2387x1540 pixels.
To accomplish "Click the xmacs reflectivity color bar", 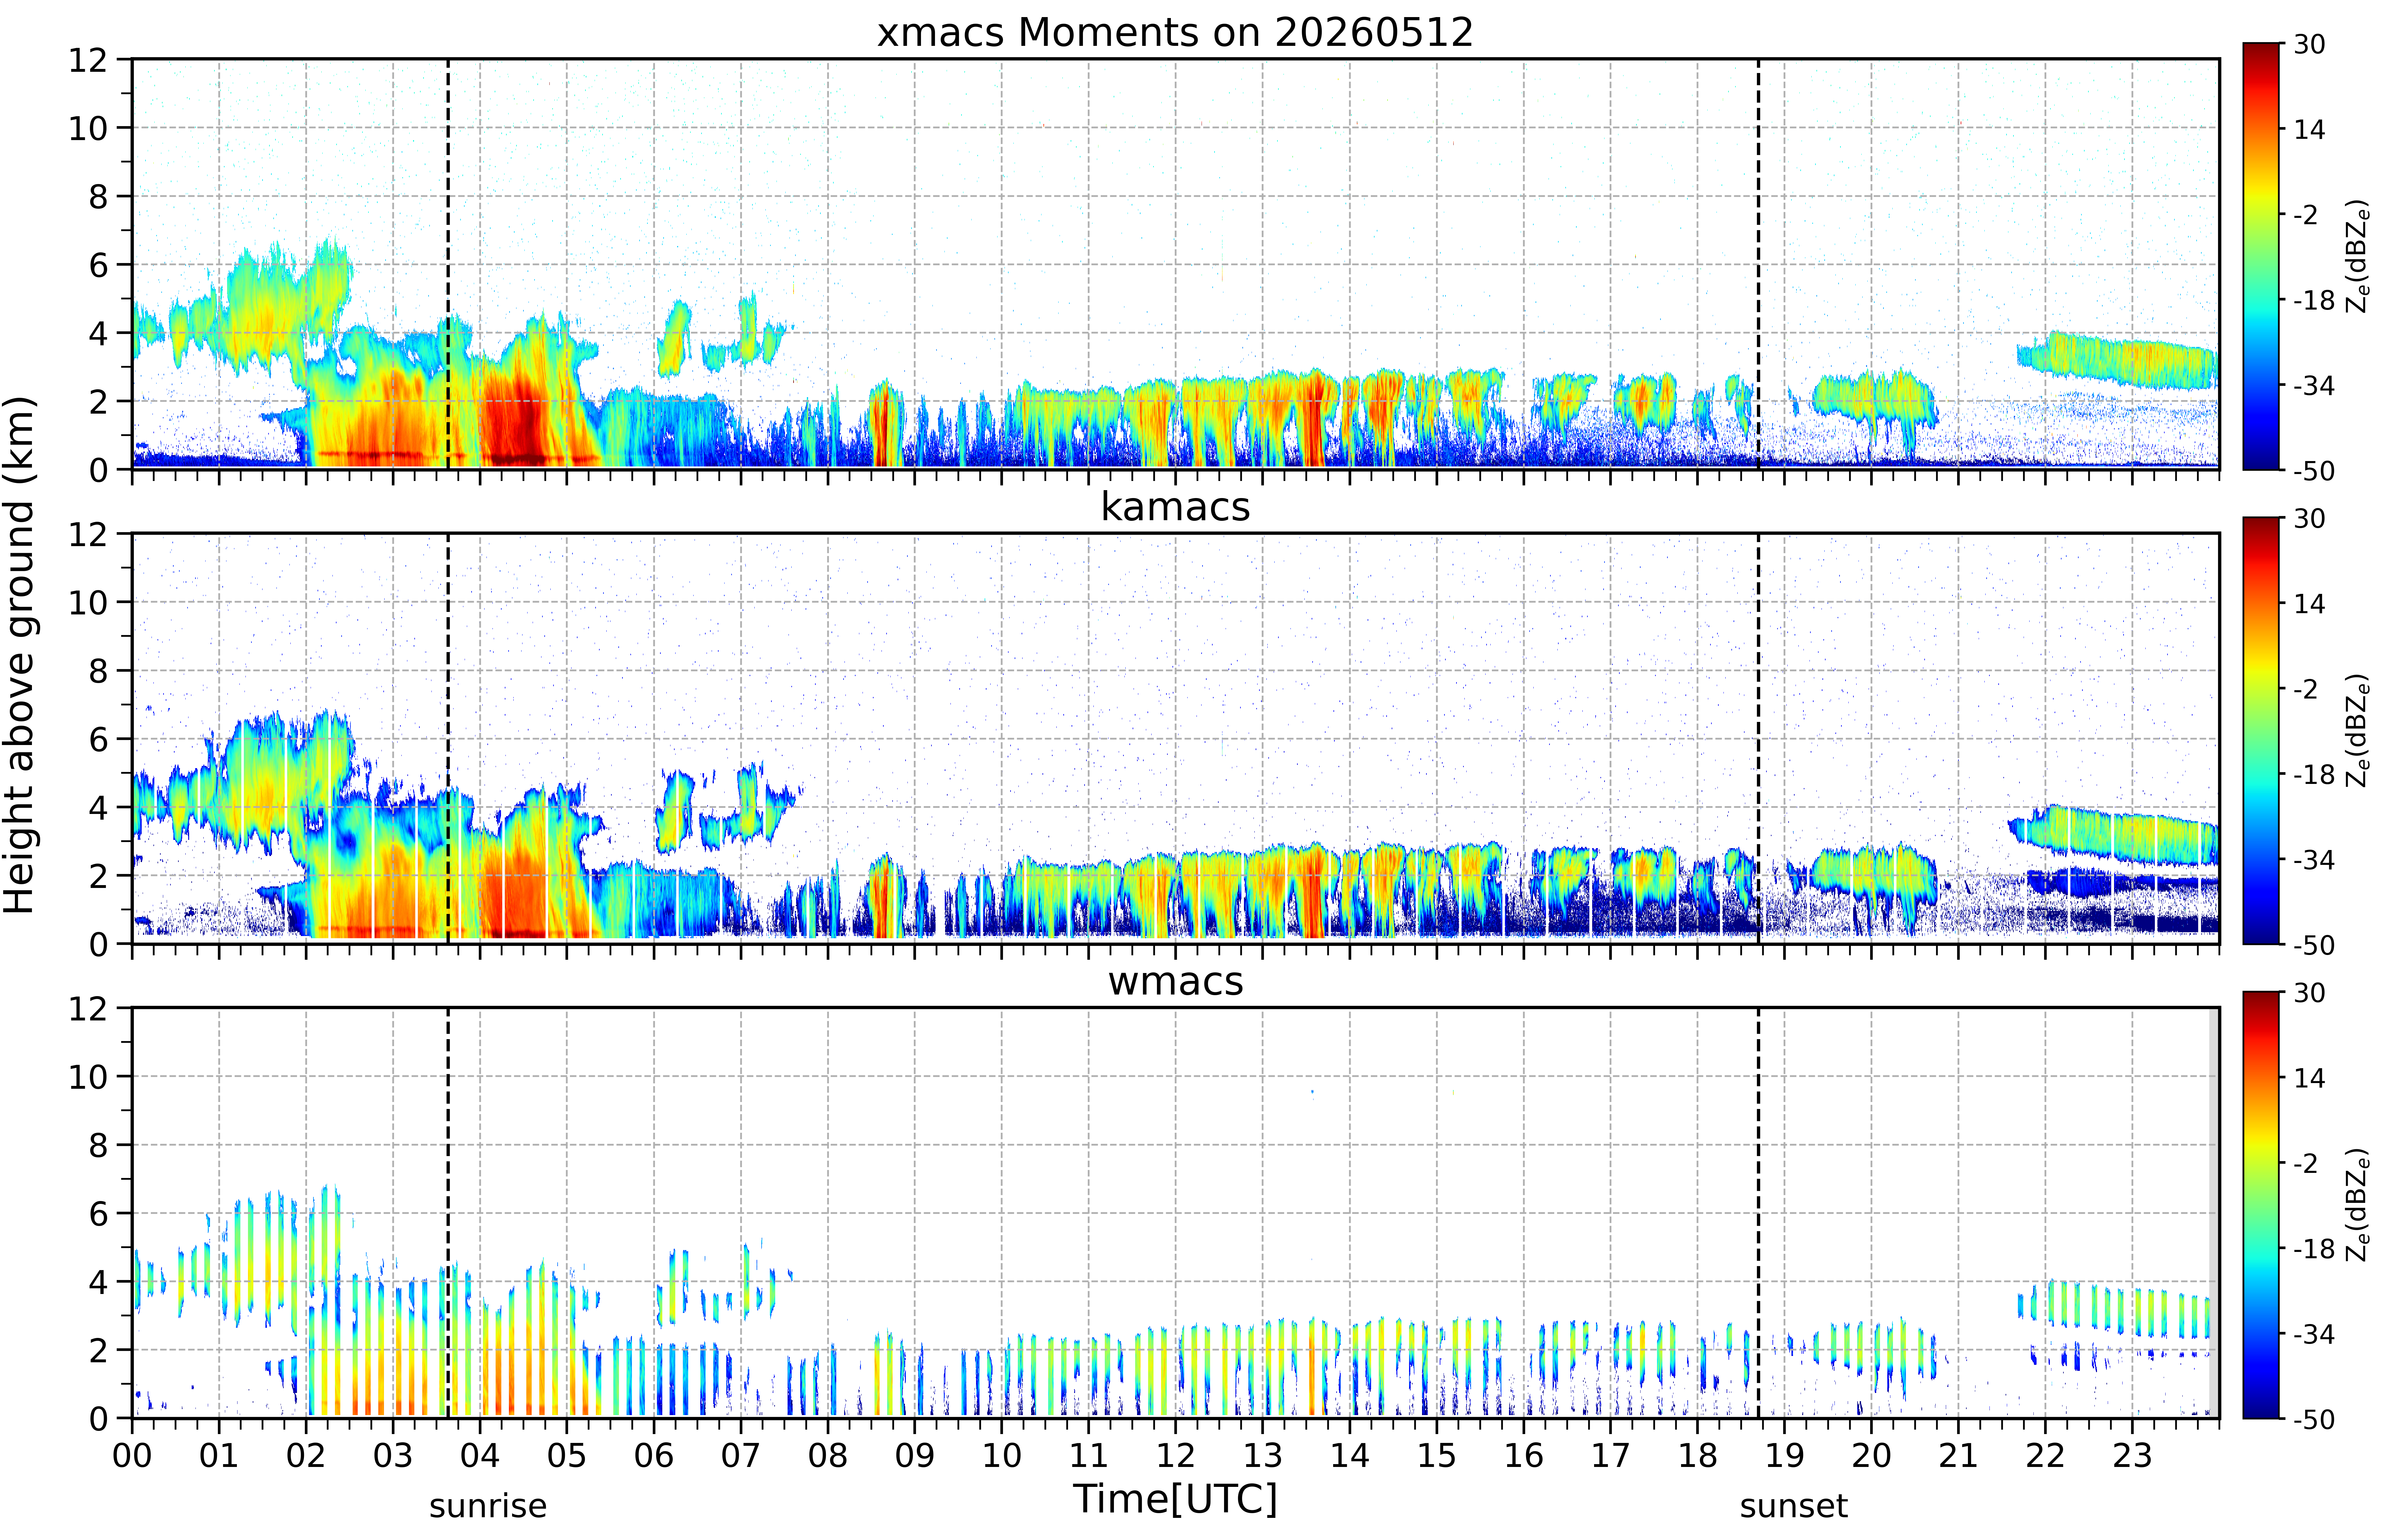I will tap(2260, 256).
